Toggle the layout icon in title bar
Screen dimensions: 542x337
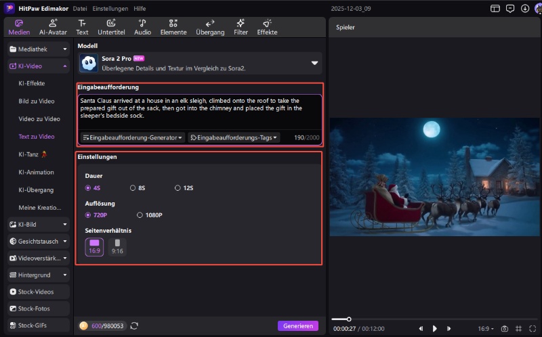495,9
